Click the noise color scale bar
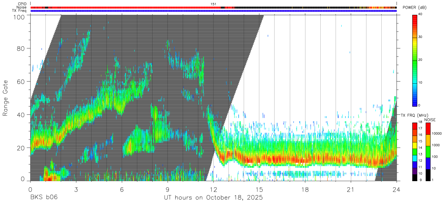This screenshot has height=205, width=446. (x=427, y=151)
